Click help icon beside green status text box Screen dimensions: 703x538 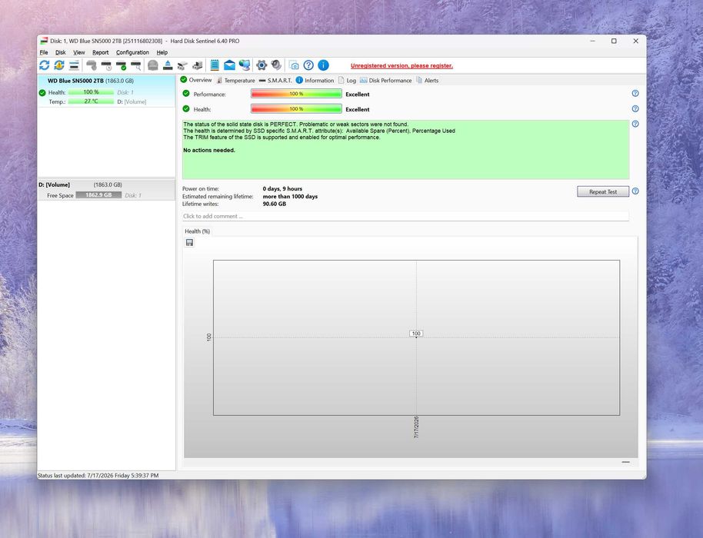coord(635,124)
